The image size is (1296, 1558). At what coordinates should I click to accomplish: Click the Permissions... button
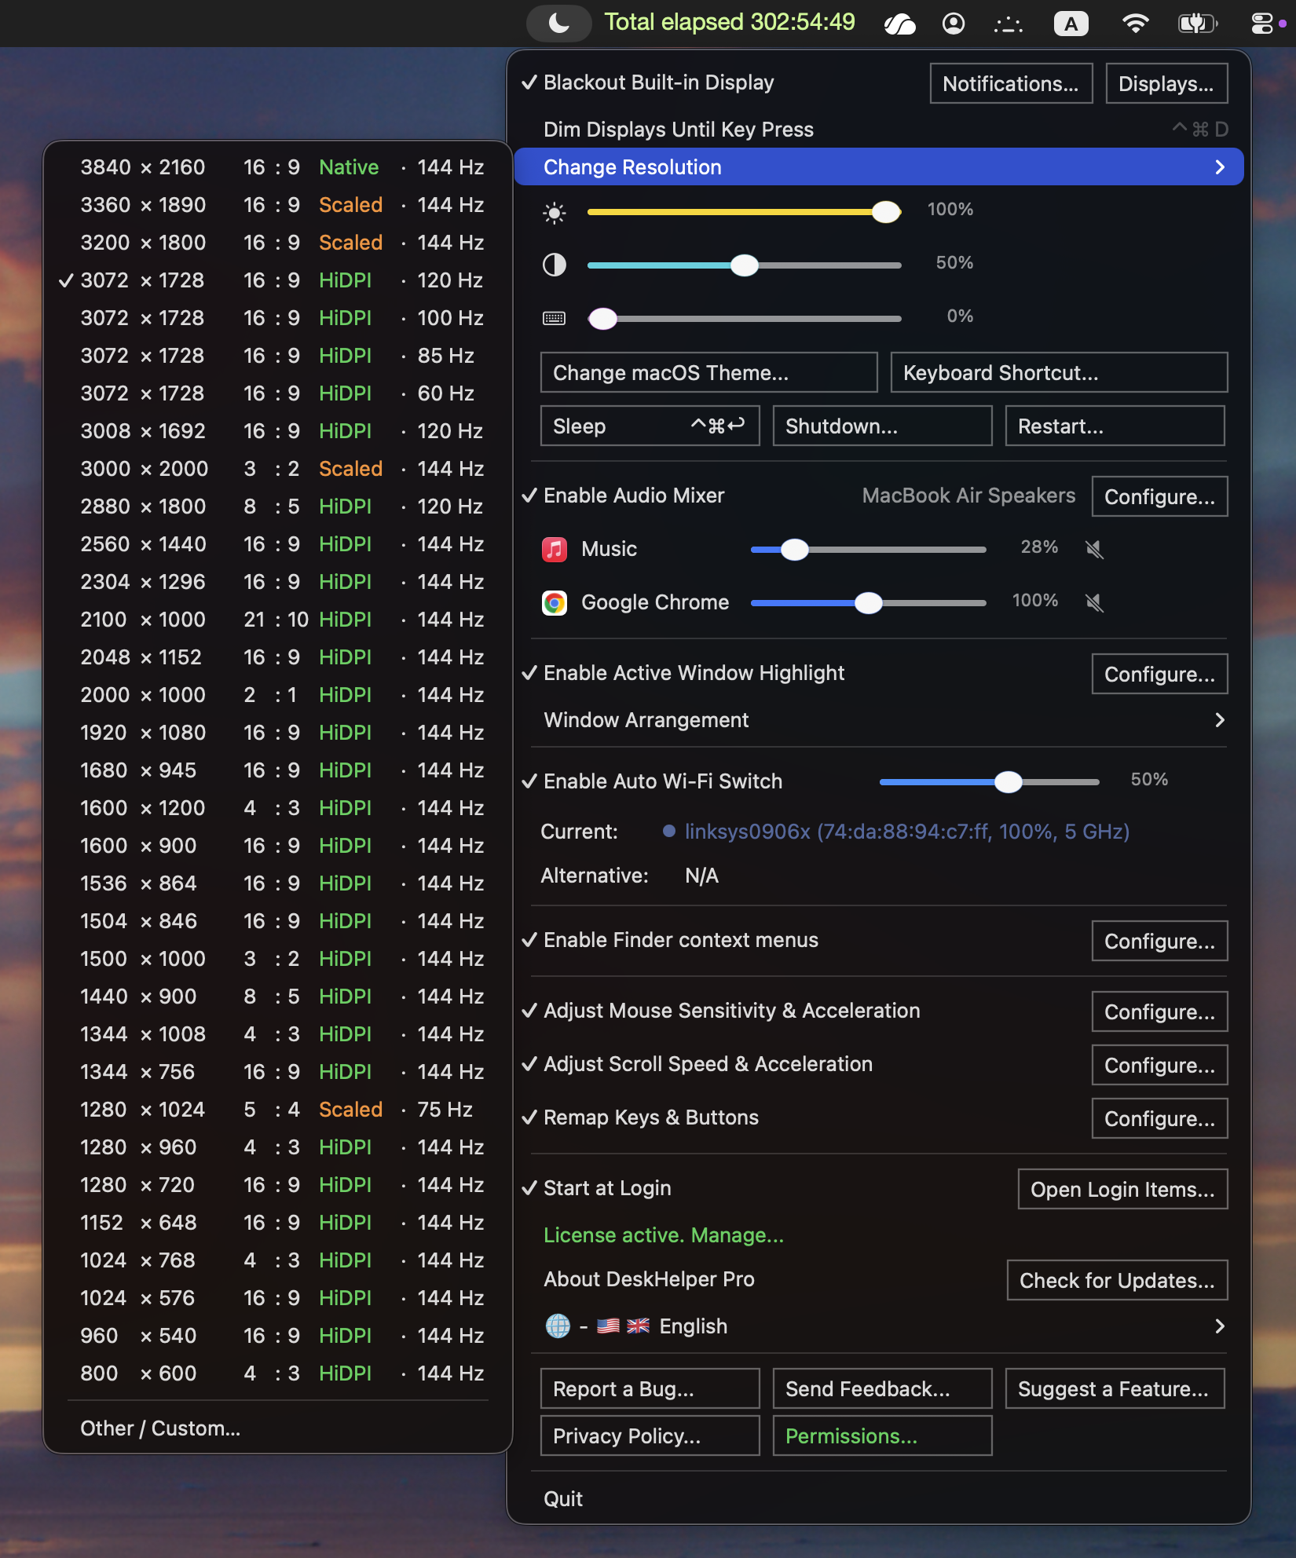click(x=883, y=1435)
